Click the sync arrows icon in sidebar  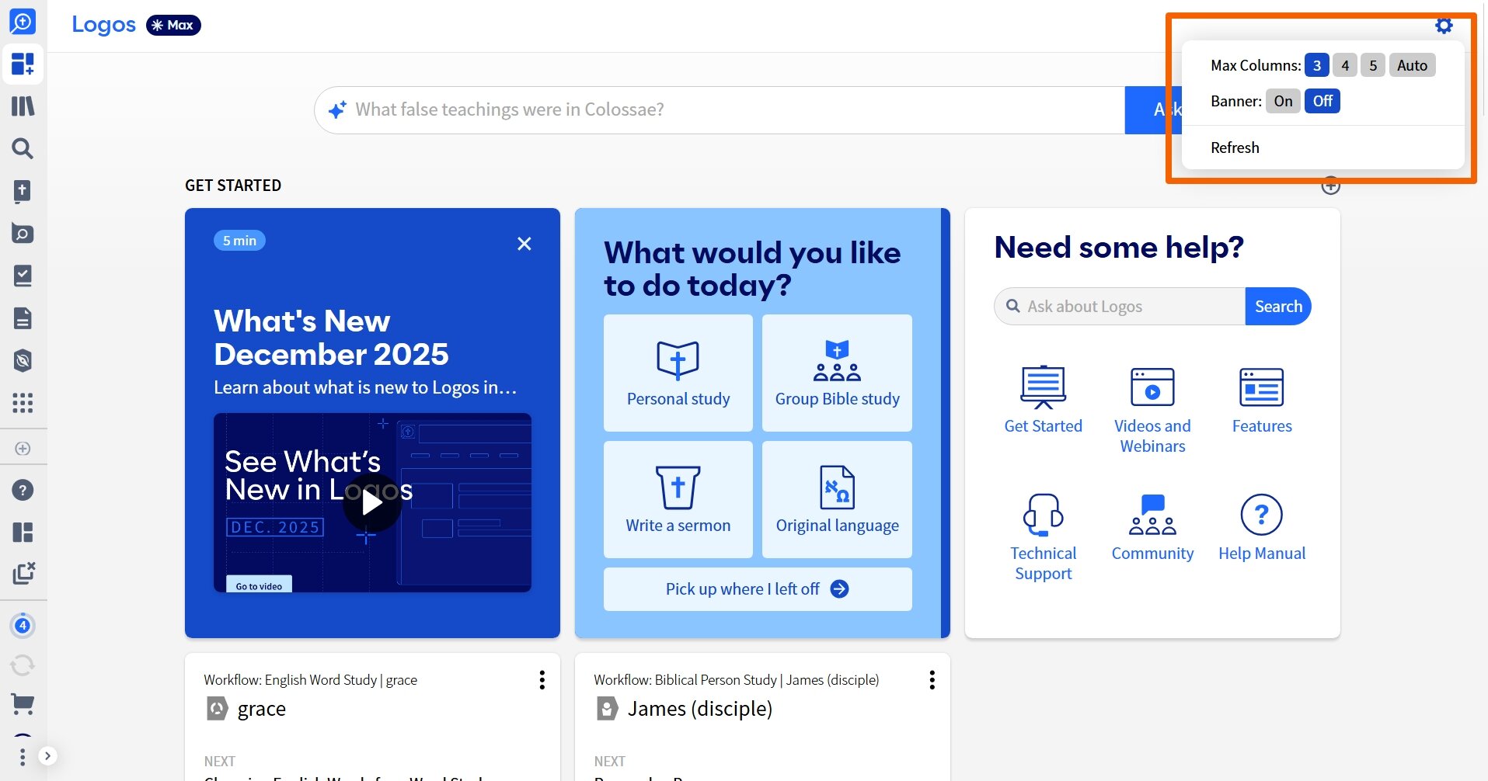[23, 665]
